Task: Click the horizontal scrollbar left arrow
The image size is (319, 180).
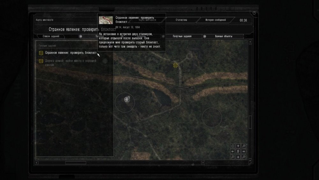Action: coord(37,163)
